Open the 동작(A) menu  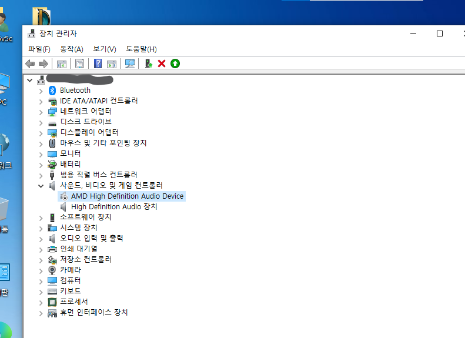point(72,49)
